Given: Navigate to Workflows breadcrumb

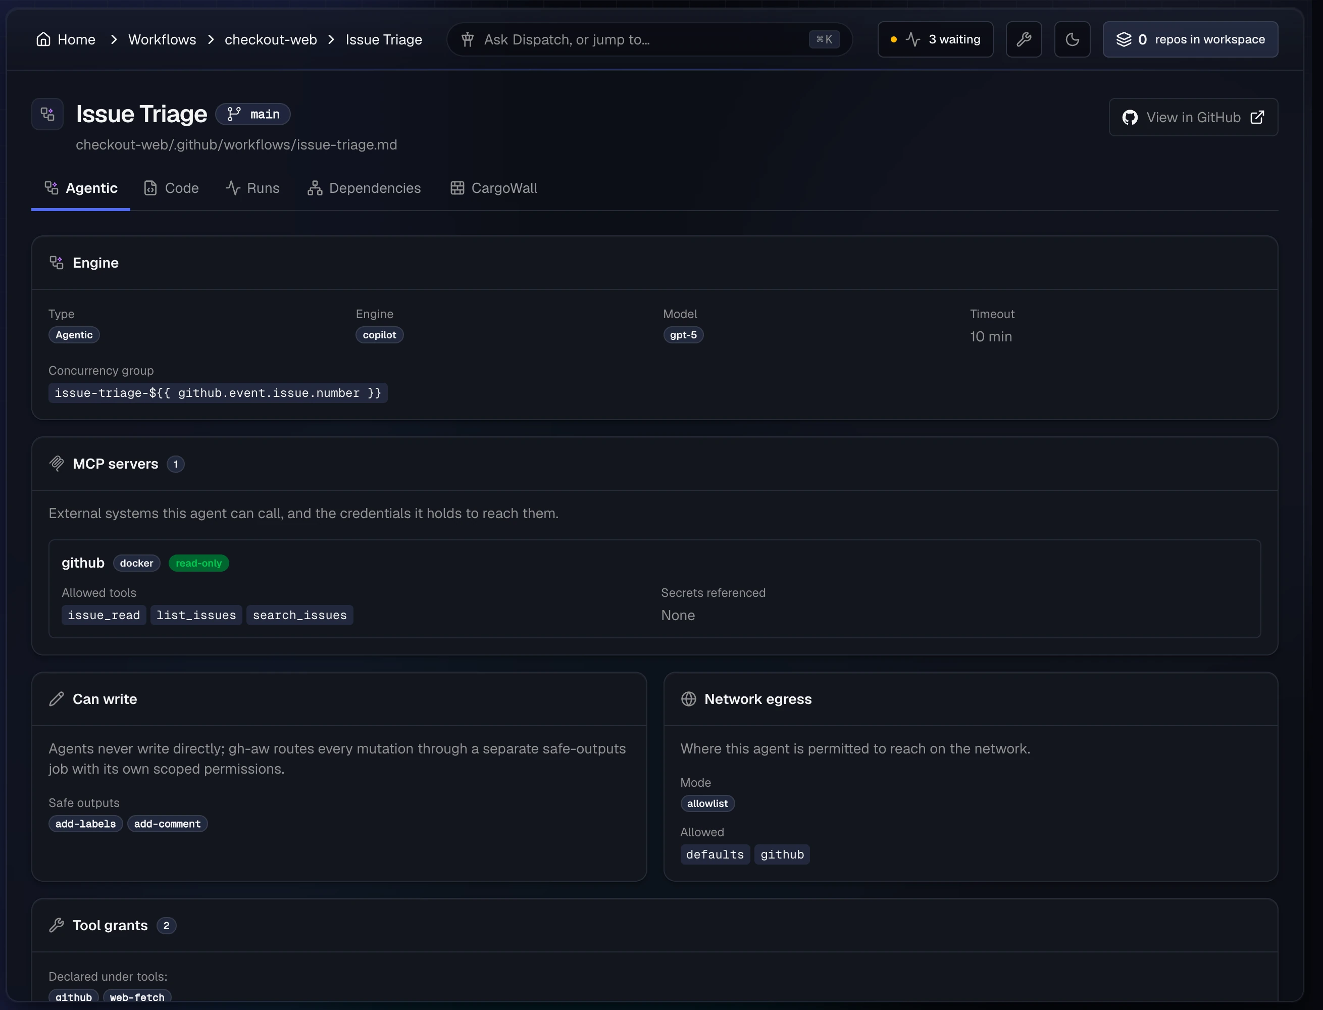Looking at the screenshot, I should pos(162,40).
